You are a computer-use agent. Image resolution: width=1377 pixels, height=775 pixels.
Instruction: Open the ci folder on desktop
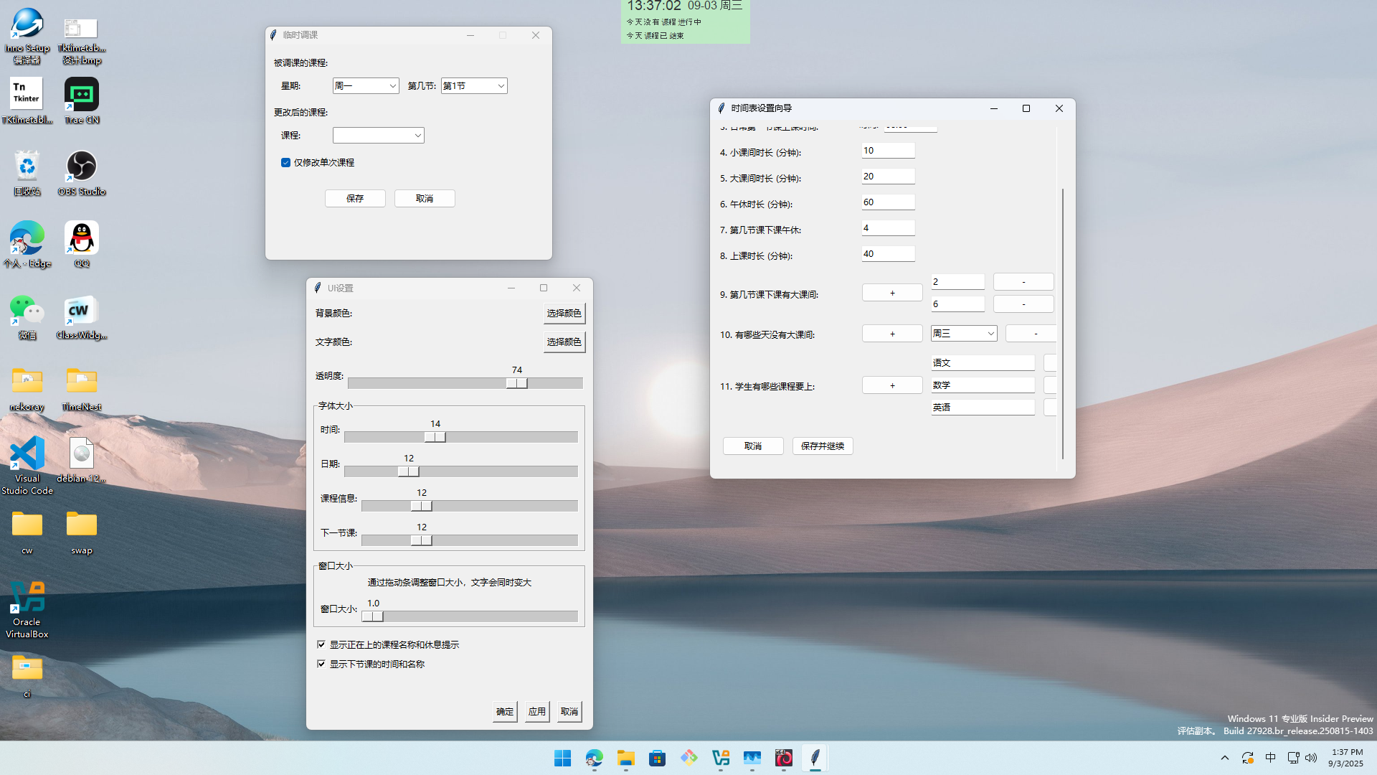click(x=27, y=675)
